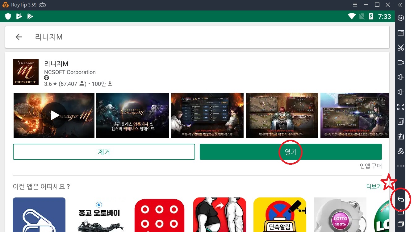The height and width of the screenshot is (232, 414).
Task: Open the multi-instance manager icon
Action: [x=401, y=122]
